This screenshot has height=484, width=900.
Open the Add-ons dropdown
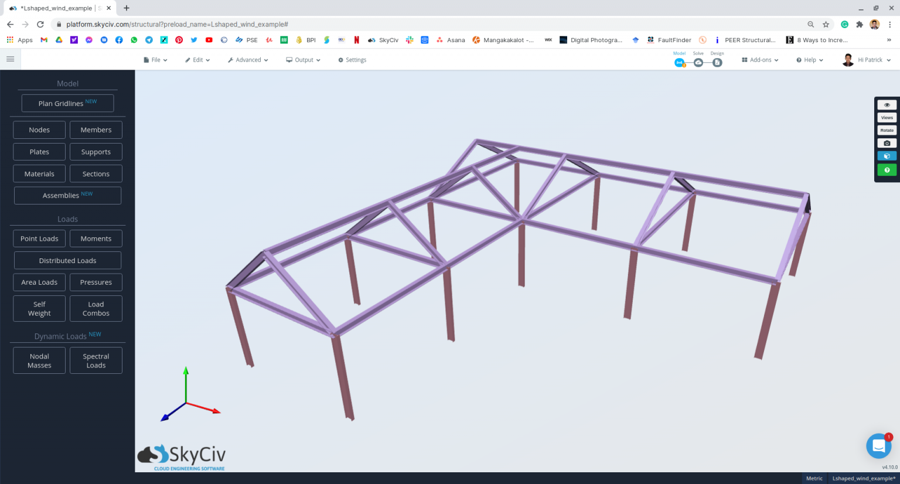(x=759, y=59)
